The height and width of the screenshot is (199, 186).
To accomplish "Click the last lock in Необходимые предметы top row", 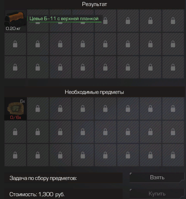I will (173, 109).
